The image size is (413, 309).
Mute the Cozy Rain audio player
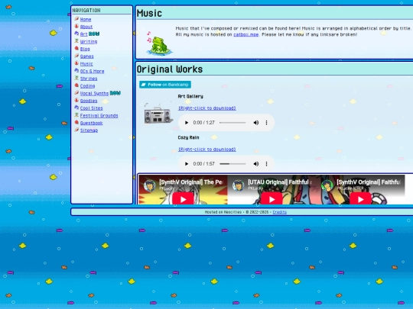(255, 164)
